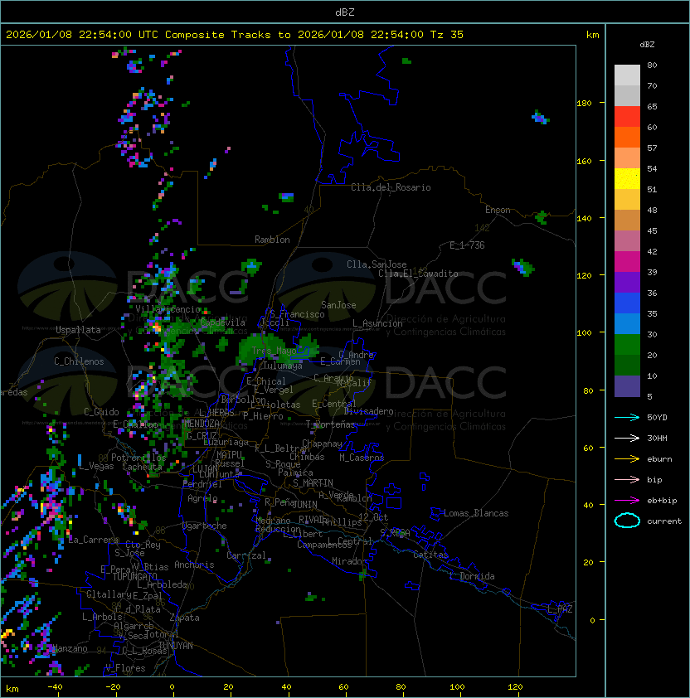Click the 'V_Flores' map label
The width and height of the screenshot is (690, 698).
(x=125, y=668)
